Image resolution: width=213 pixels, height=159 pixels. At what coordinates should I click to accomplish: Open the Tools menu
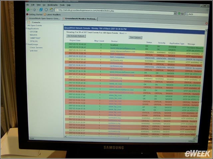(62, 5)
